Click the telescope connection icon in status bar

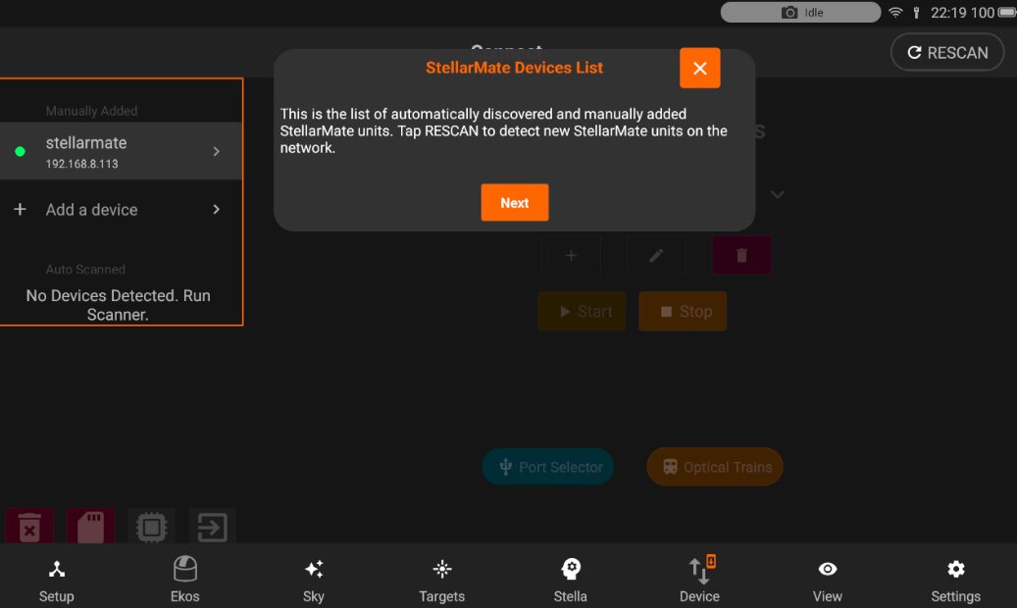click(916, 13)
